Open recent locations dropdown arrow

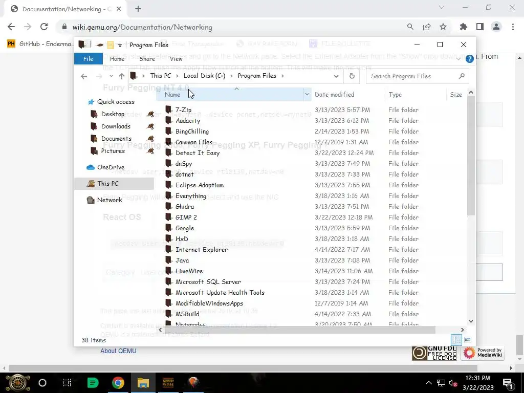[111, 76]
